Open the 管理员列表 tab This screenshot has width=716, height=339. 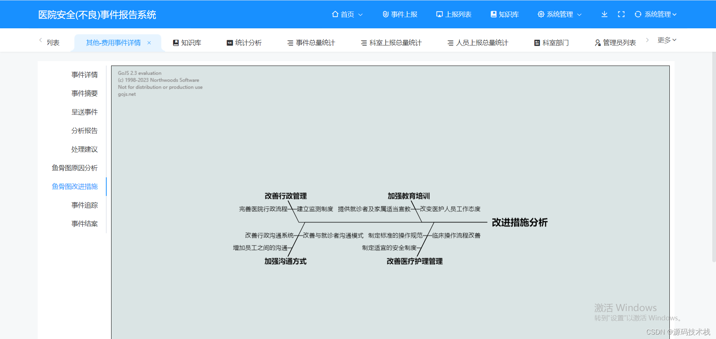click(615, 43)
